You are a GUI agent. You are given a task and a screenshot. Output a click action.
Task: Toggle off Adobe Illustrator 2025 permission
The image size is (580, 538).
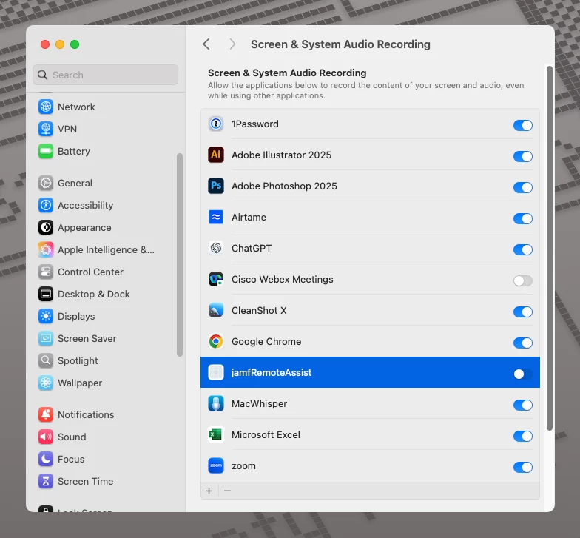522,157
